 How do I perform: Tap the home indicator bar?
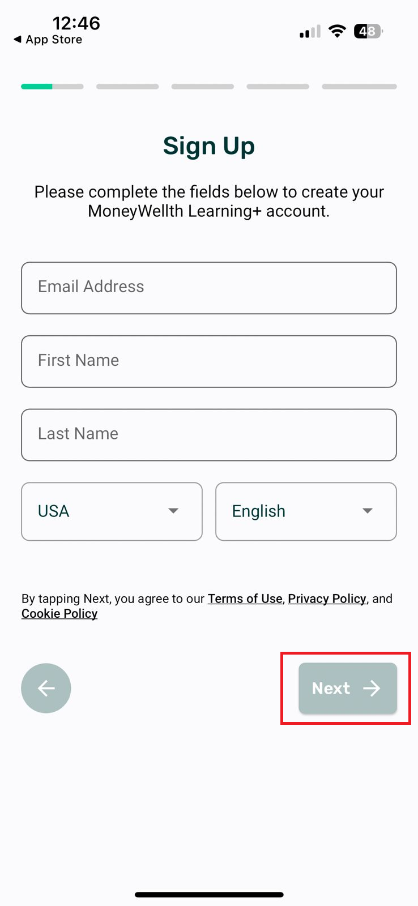209,895
